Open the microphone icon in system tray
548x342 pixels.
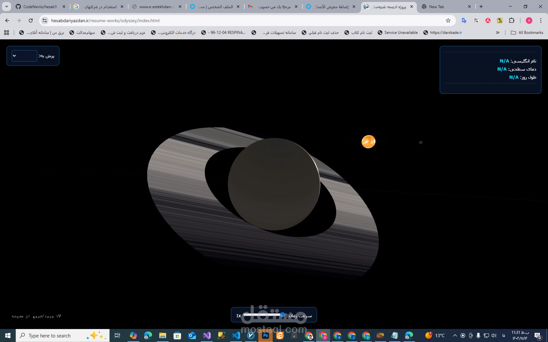click(478, 335)
